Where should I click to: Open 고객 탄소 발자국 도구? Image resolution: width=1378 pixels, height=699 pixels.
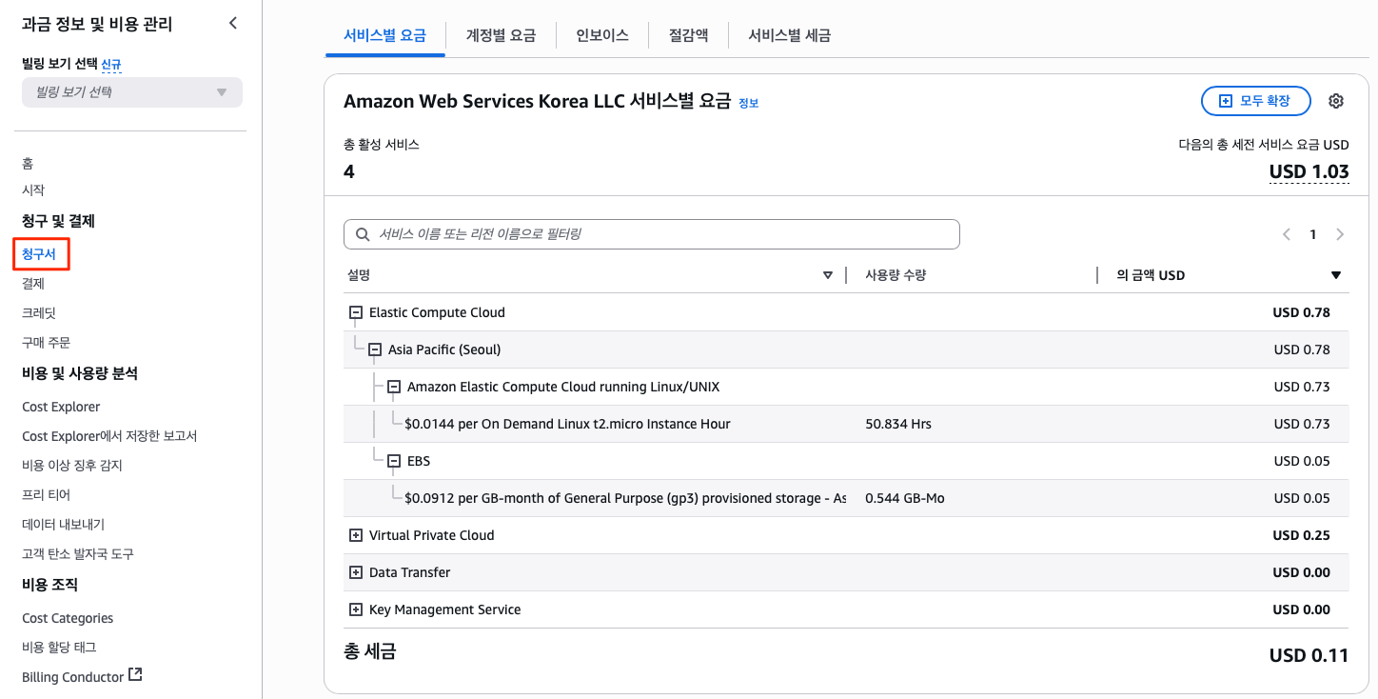(78, 554)
